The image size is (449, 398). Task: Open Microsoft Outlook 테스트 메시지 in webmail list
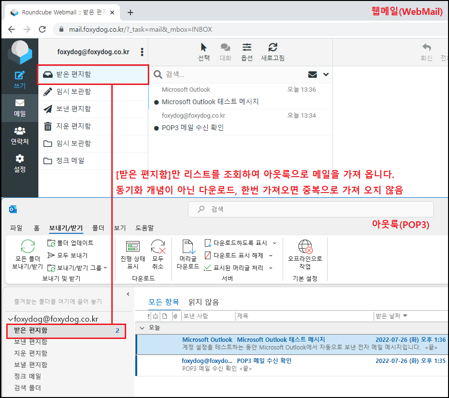click(x=240, y=96)
